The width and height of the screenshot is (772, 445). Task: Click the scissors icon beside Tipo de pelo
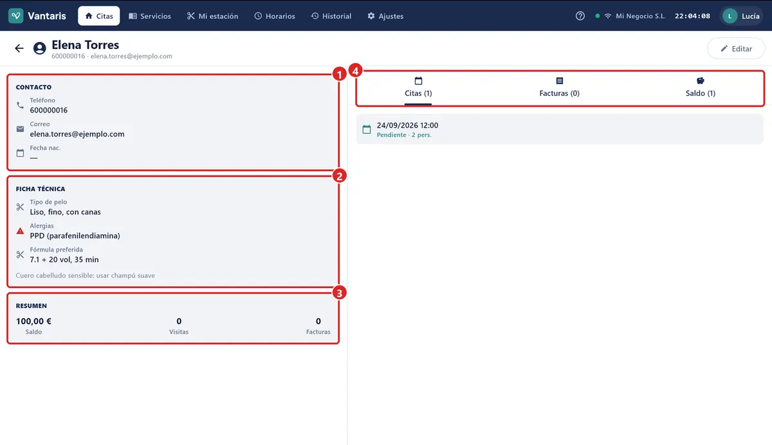[x=20, y=207]
